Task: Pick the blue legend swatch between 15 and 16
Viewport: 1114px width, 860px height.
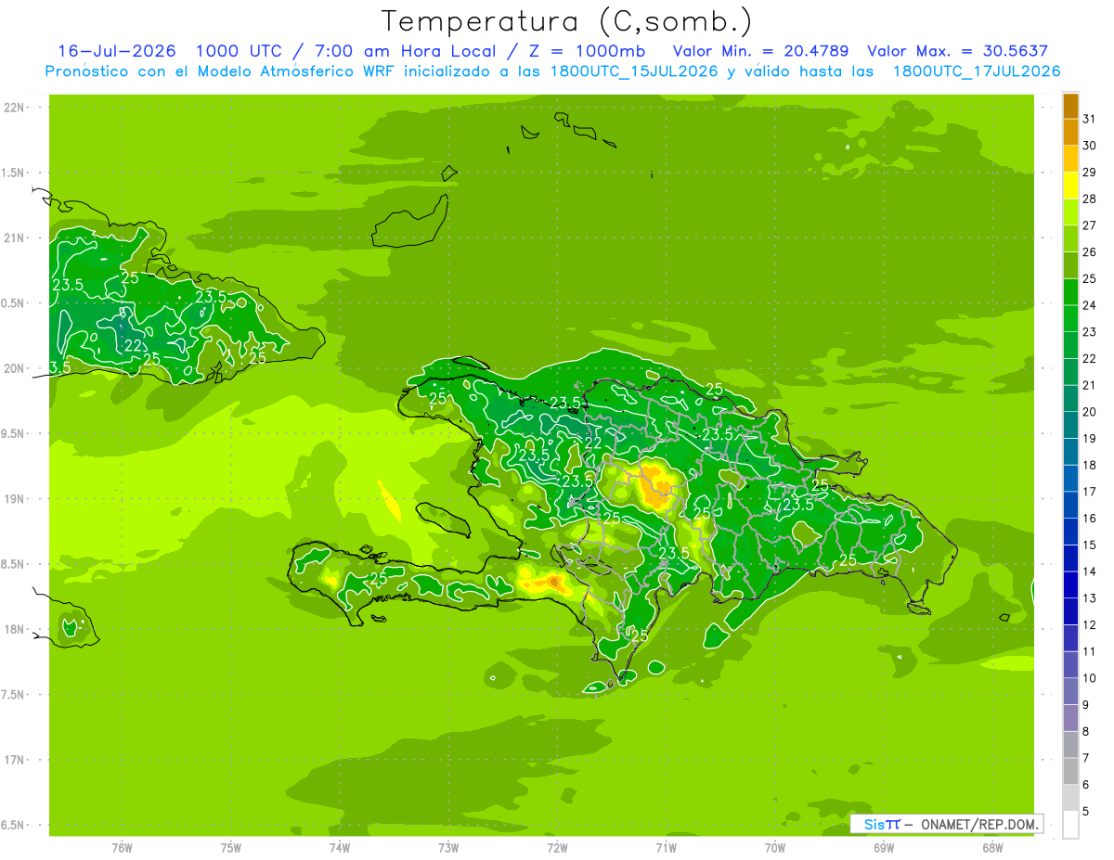Action: pyautogui.click(x=1070, y=532)
